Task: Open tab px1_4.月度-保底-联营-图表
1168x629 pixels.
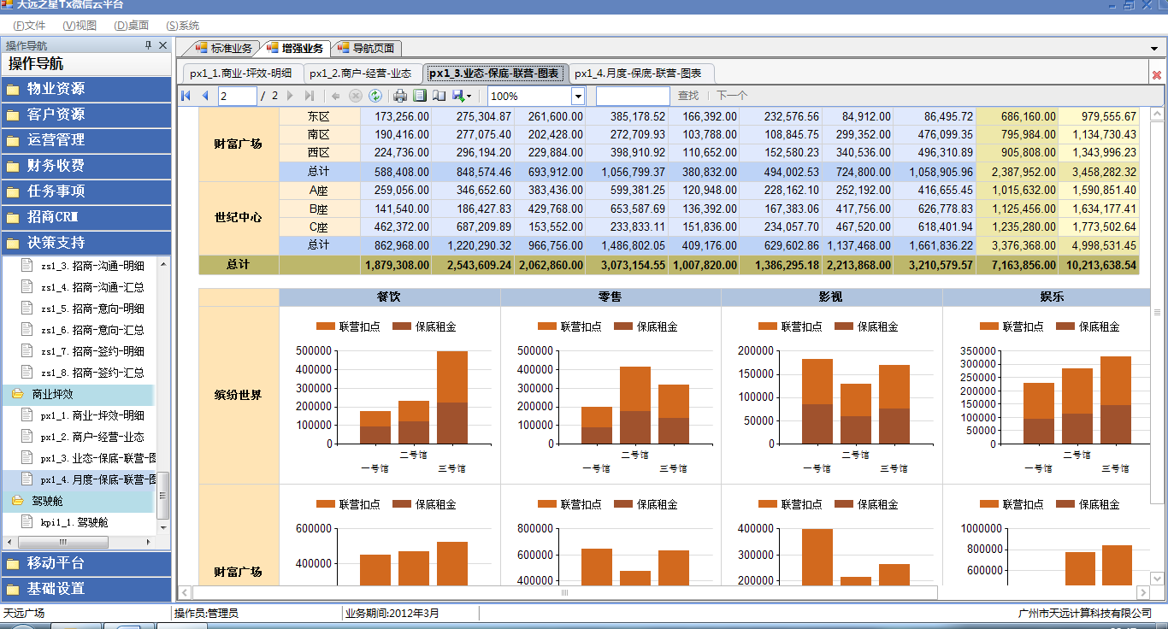Action: pyautogui.click(x=640, y=73)
